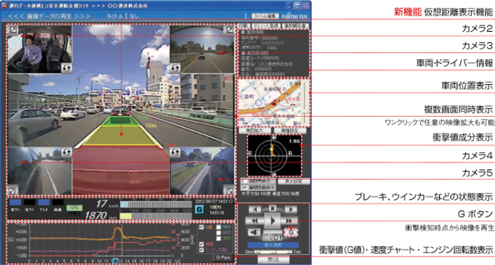
Task: Toggle the G値 chart line checkbox
Action: (x=202, y=227)
